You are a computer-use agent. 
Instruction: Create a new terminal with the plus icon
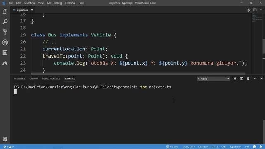pos(235,79)
